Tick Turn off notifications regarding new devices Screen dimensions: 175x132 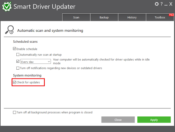click(x=18, y=68)
